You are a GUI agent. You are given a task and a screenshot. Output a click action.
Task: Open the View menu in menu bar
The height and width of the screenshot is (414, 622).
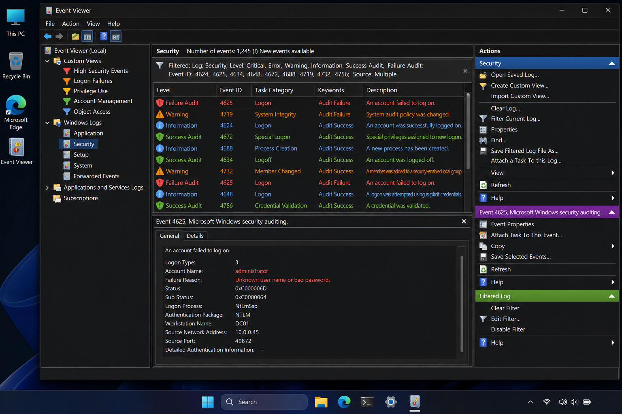pos(93,24)
